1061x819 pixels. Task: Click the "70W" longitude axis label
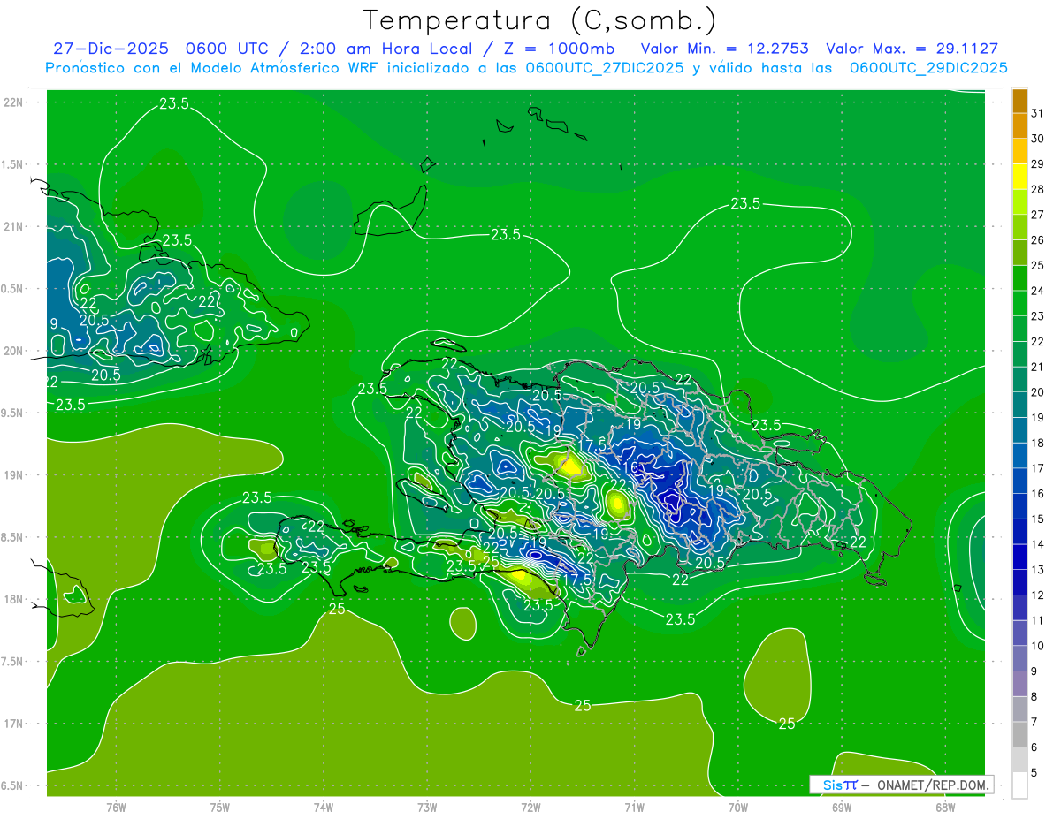coord(738,808)
